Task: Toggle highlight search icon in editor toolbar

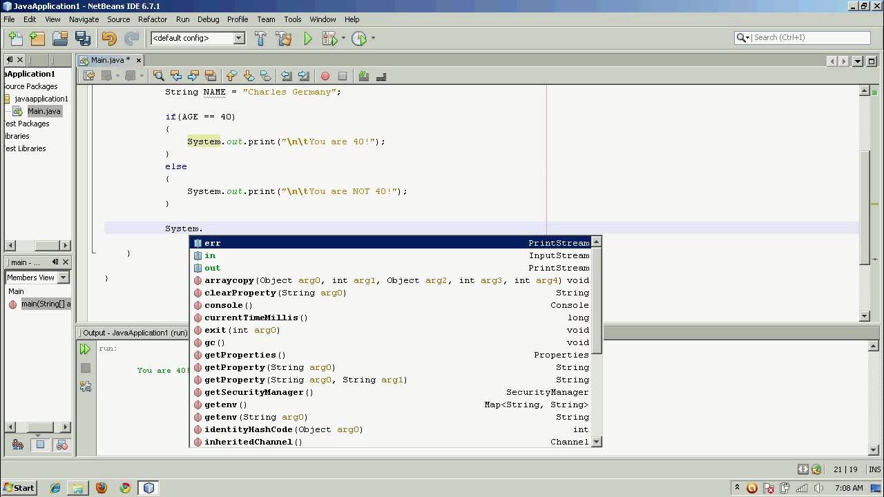Action: [x=211, y=76]
